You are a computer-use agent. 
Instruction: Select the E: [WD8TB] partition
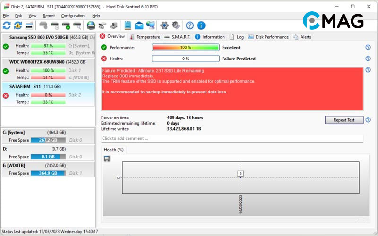48,169
